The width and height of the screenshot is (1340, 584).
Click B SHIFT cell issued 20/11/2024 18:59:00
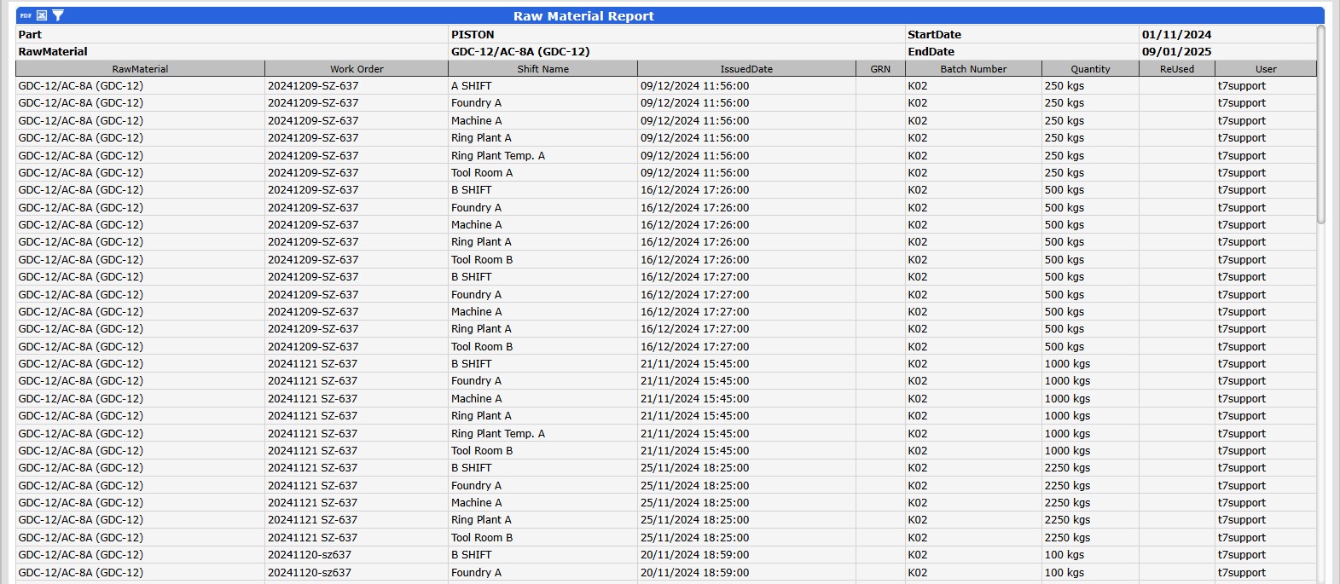(x=542, y=555)
